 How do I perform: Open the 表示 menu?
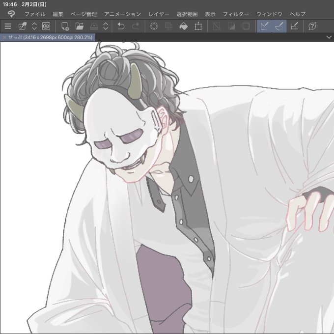click(210, 14)
